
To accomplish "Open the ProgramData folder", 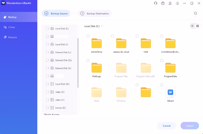I will tap(170, 68).
